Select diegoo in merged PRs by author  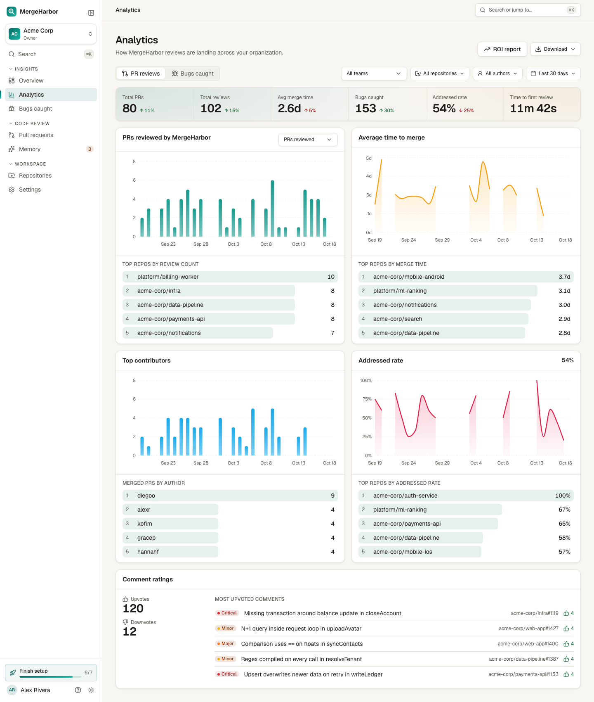[x=230, y=496]
